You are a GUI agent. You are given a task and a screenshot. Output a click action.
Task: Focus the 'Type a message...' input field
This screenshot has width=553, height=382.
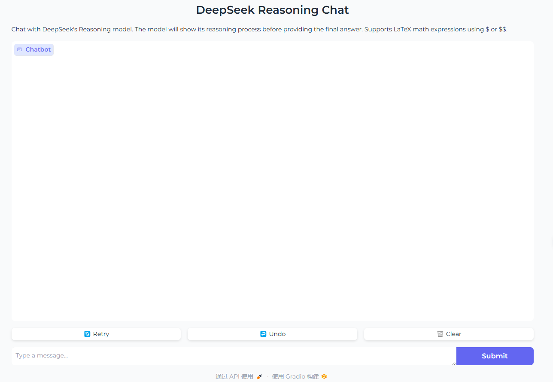point(234,356)
